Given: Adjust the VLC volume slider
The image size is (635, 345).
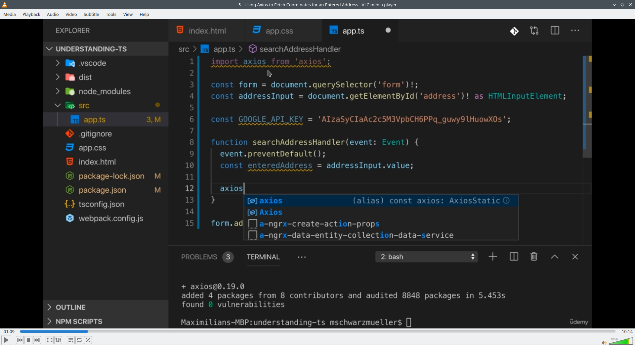Looking at the screenshot, I should click(621, 341).
